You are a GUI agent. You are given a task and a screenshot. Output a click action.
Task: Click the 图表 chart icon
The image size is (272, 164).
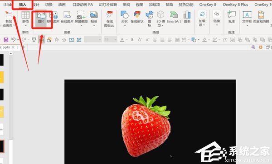click(187, 17)
